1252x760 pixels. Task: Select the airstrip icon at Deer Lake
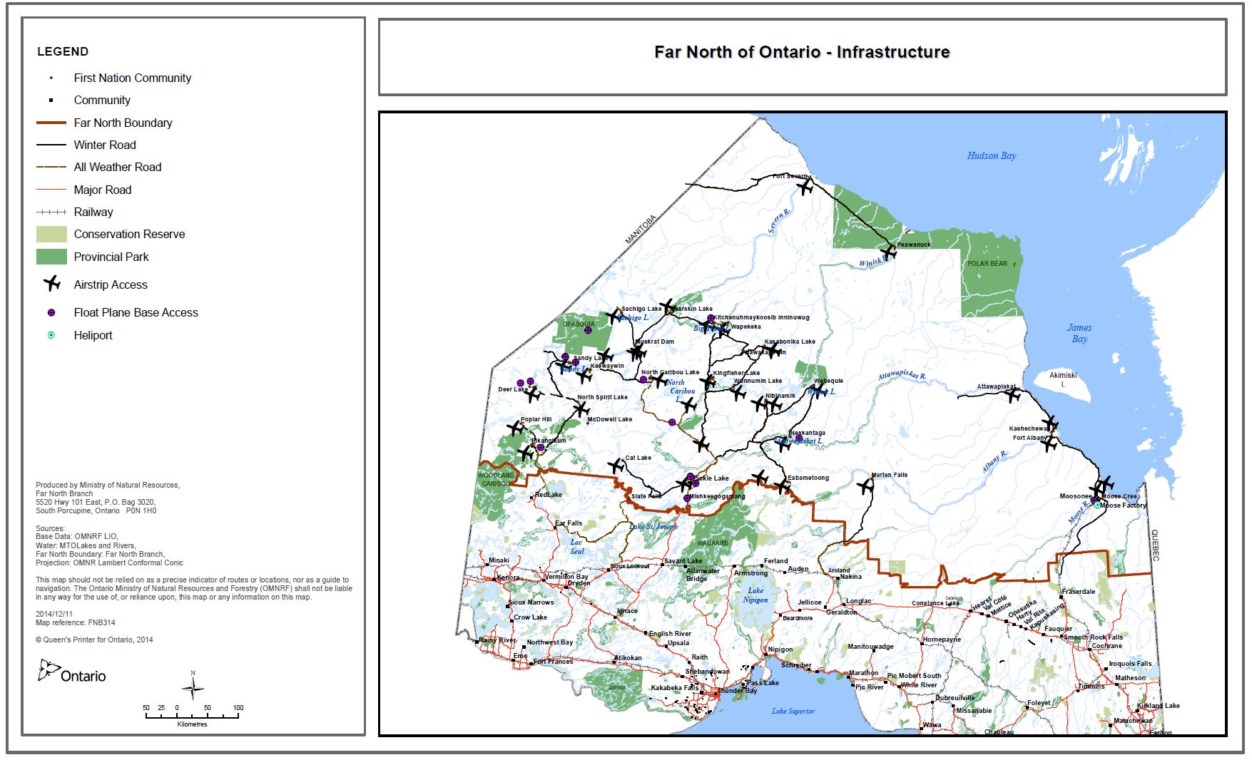(x=534, y=394)
